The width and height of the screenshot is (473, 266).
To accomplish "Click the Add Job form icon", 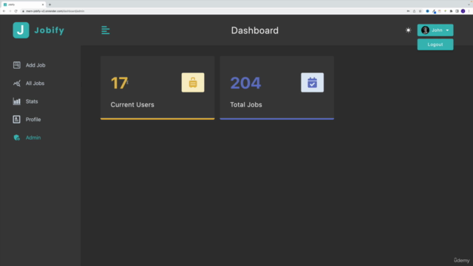I will click(x=16, y=65).
